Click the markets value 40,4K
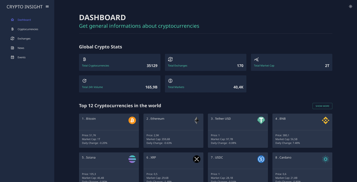 [238, 87]
